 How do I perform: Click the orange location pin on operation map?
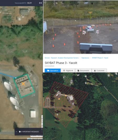(59, 99)
